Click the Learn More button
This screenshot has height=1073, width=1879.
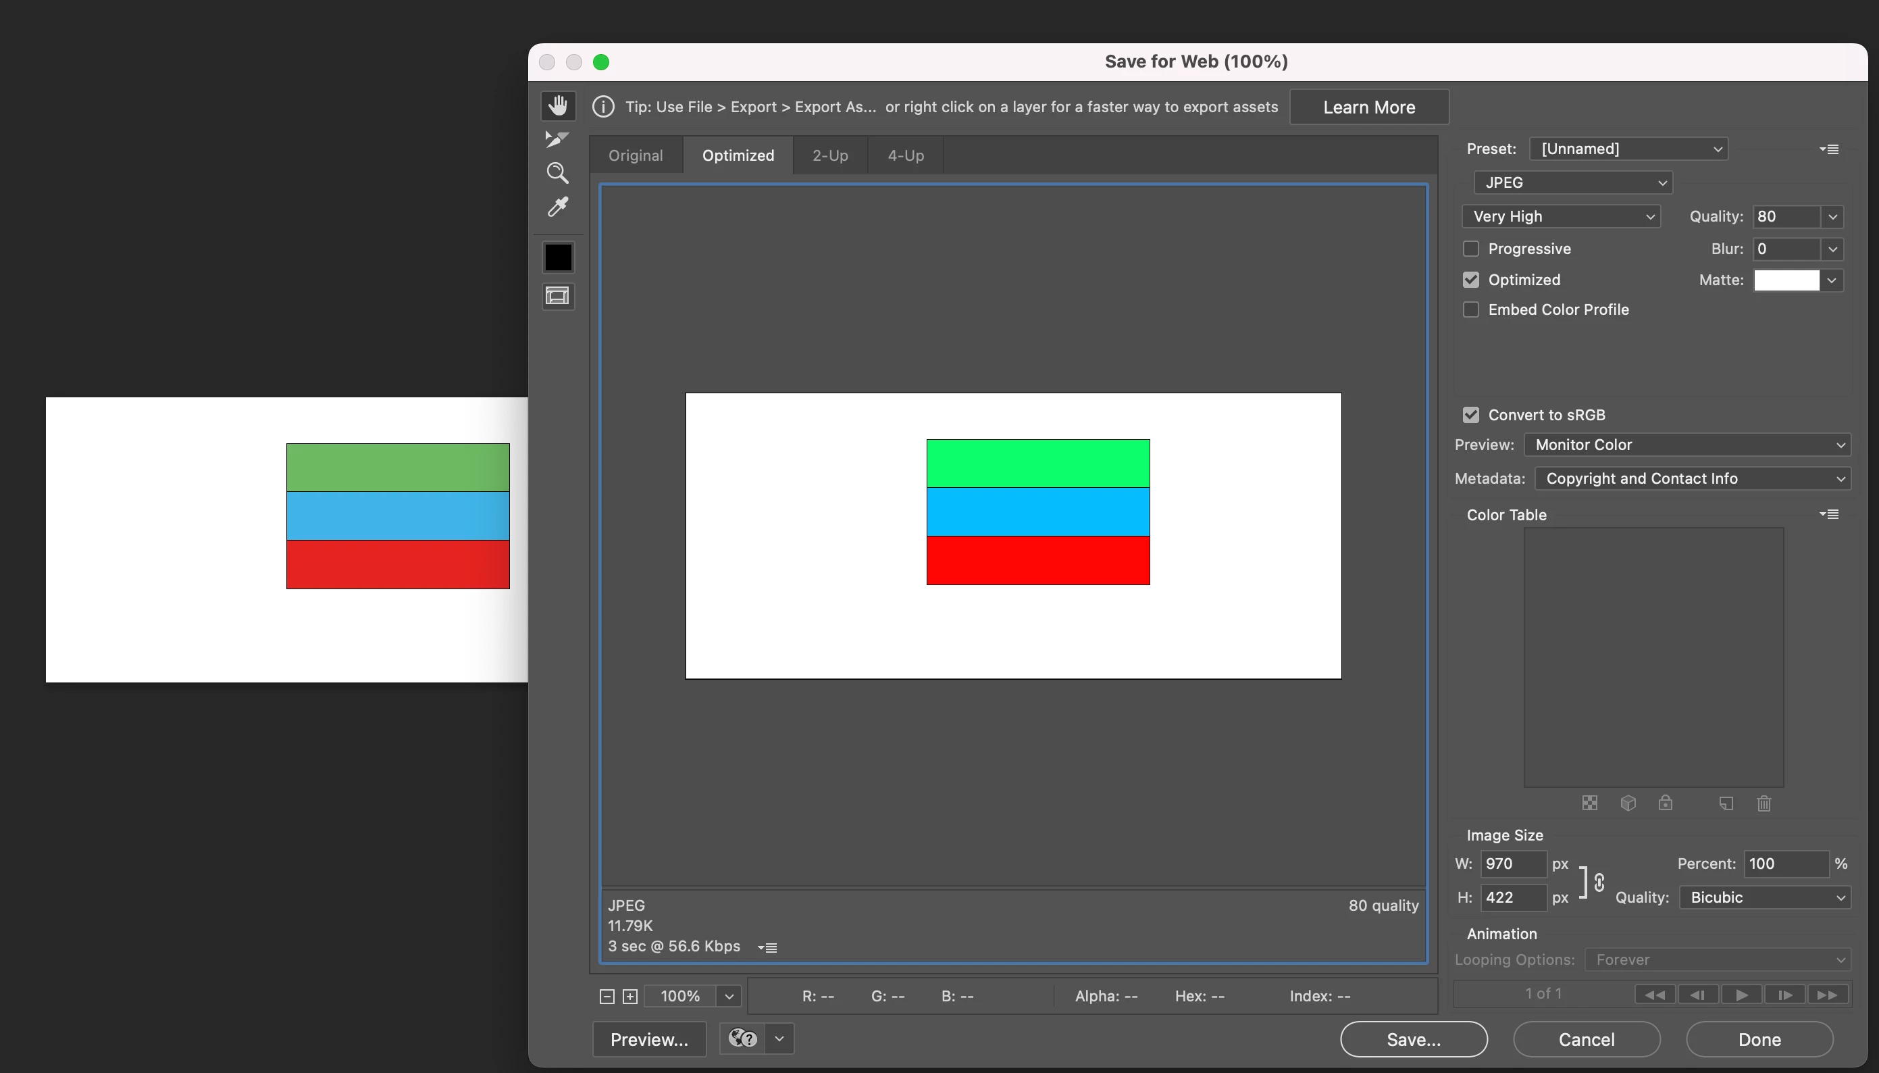tap(1368, 107)
